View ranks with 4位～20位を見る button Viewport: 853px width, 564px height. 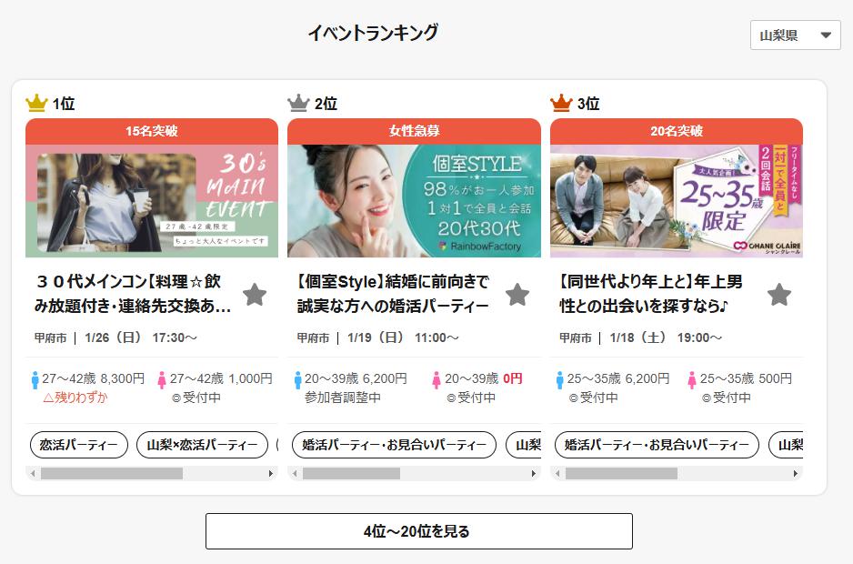pos(419,531)
